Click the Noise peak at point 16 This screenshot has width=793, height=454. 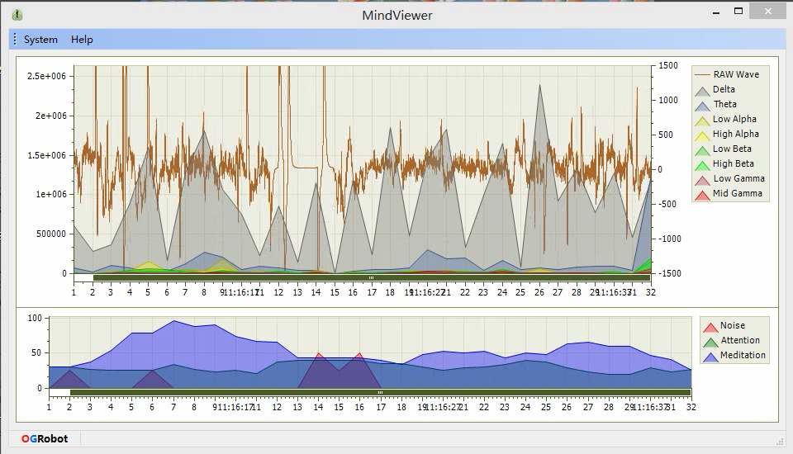tap(359, 354)
